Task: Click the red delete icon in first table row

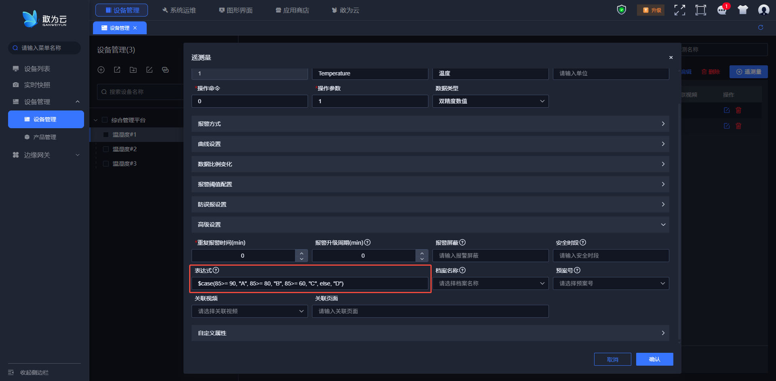Action: coord(738,110)
